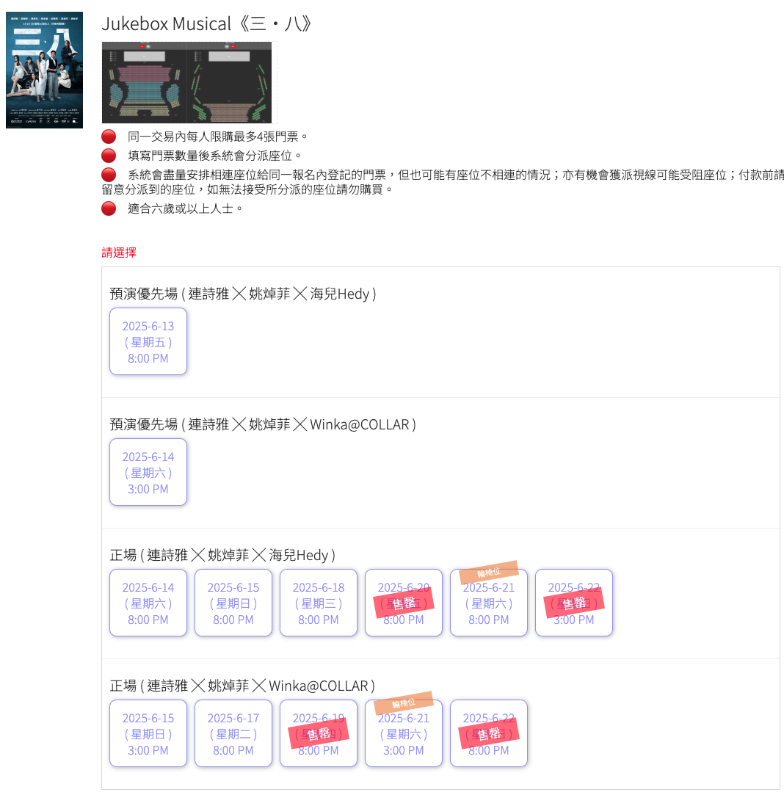This screenshot has height=795, width=784.
Task: Click the red 請選擇 label
Action: pyautogui.click(x=119, y=253)
